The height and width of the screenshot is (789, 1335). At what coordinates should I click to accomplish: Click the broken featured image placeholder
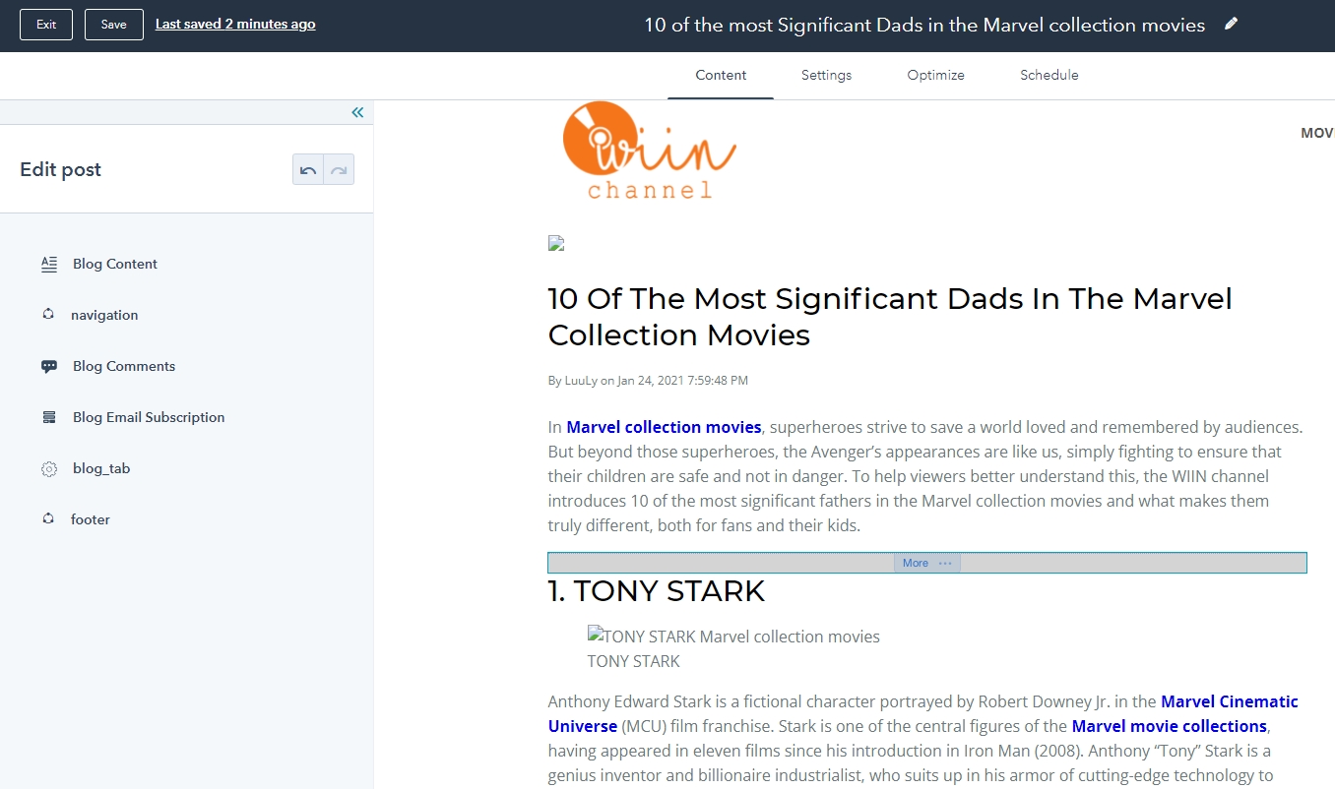click(x=556, y=243)
